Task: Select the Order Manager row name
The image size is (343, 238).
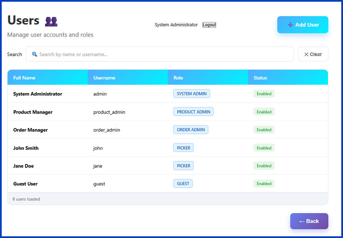Action: point(30,130)
